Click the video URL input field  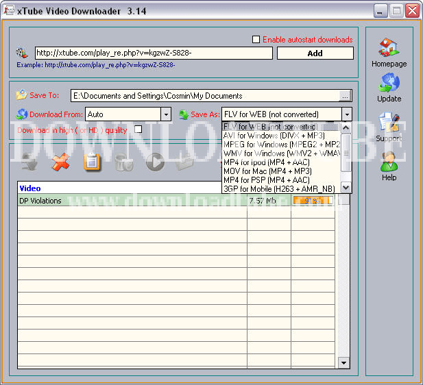click(x=153, y=53)
